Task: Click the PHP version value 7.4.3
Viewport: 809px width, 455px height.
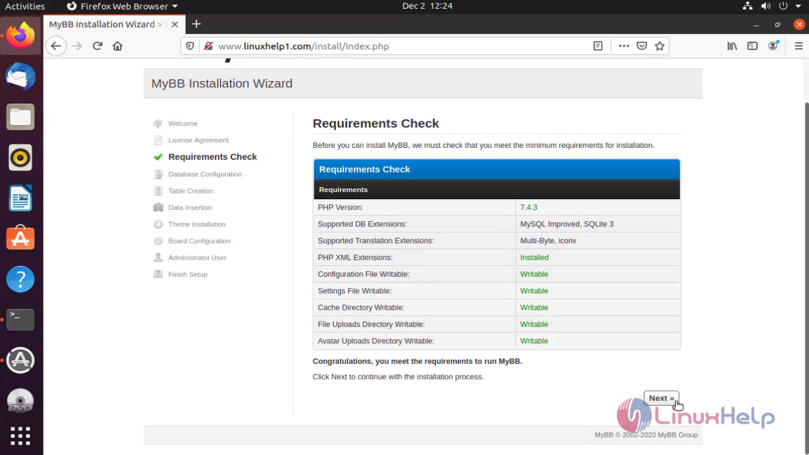Action: (x=528, y=207)
